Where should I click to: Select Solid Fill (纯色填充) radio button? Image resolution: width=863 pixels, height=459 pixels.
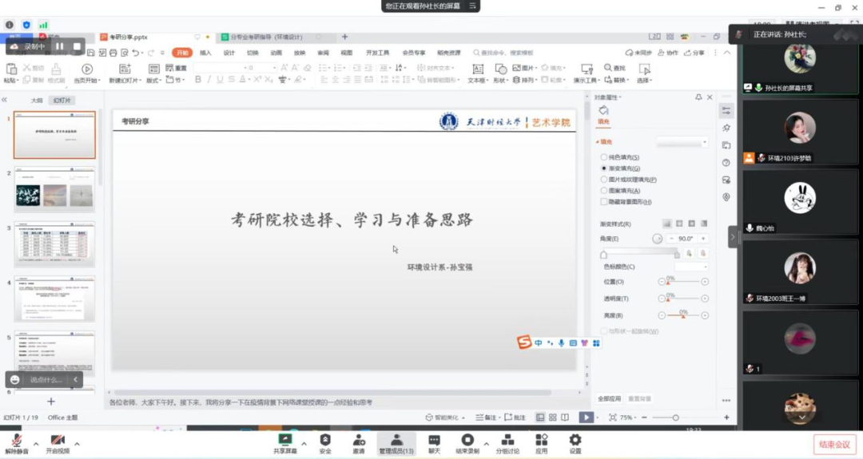point(604,157)
